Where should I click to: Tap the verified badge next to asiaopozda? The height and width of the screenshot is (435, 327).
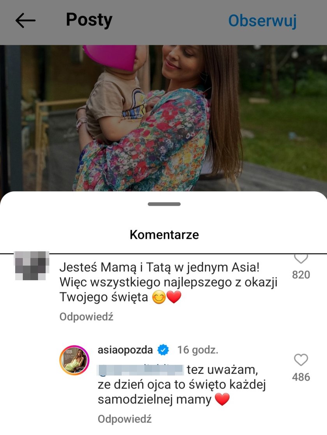pyautogui.click(x=163, y=350)
